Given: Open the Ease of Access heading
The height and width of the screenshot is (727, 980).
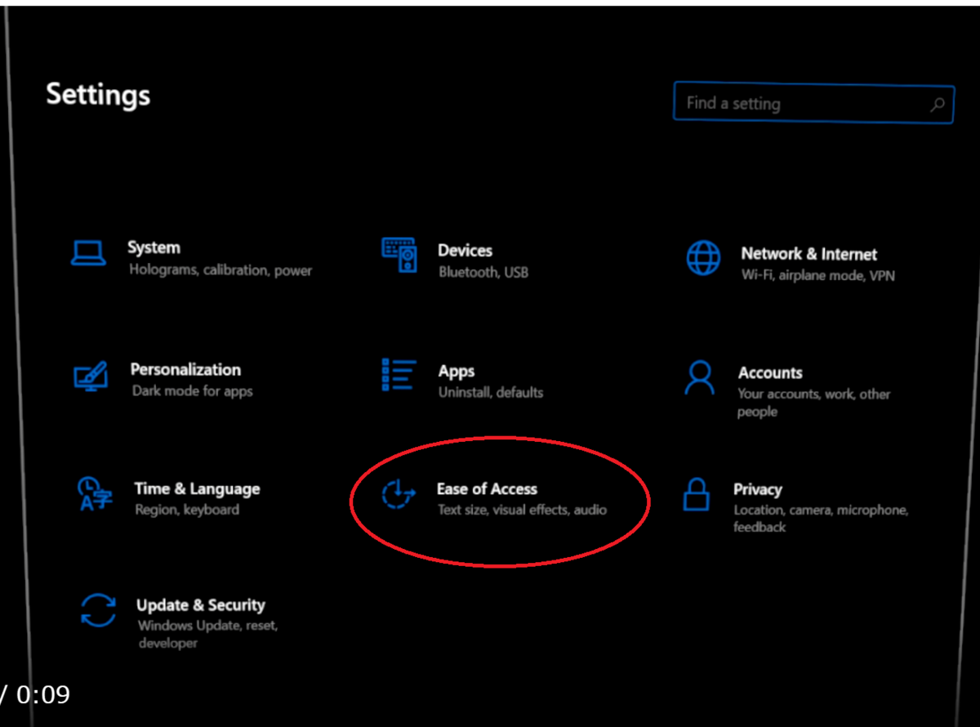Looking at the screenshot, I should pyautogui.click(x=487, y=489).
